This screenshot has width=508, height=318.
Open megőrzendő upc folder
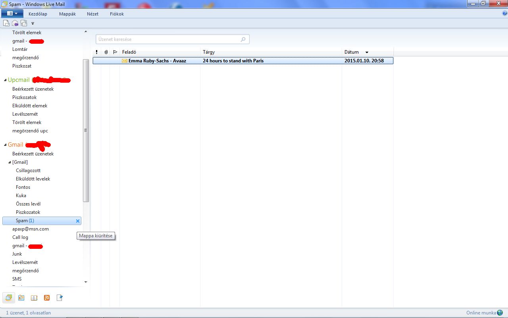tap(30, 131)
